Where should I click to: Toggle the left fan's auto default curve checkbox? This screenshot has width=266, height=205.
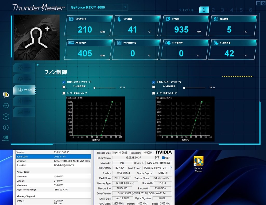pyautogui.click(x=64, y=82)
